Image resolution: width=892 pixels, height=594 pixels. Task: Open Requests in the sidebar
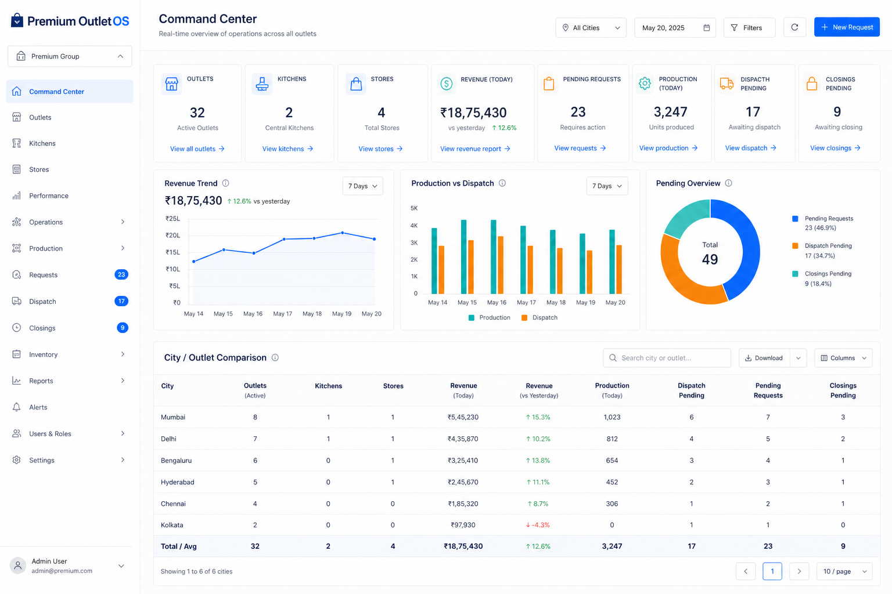(x=70, y=275)
